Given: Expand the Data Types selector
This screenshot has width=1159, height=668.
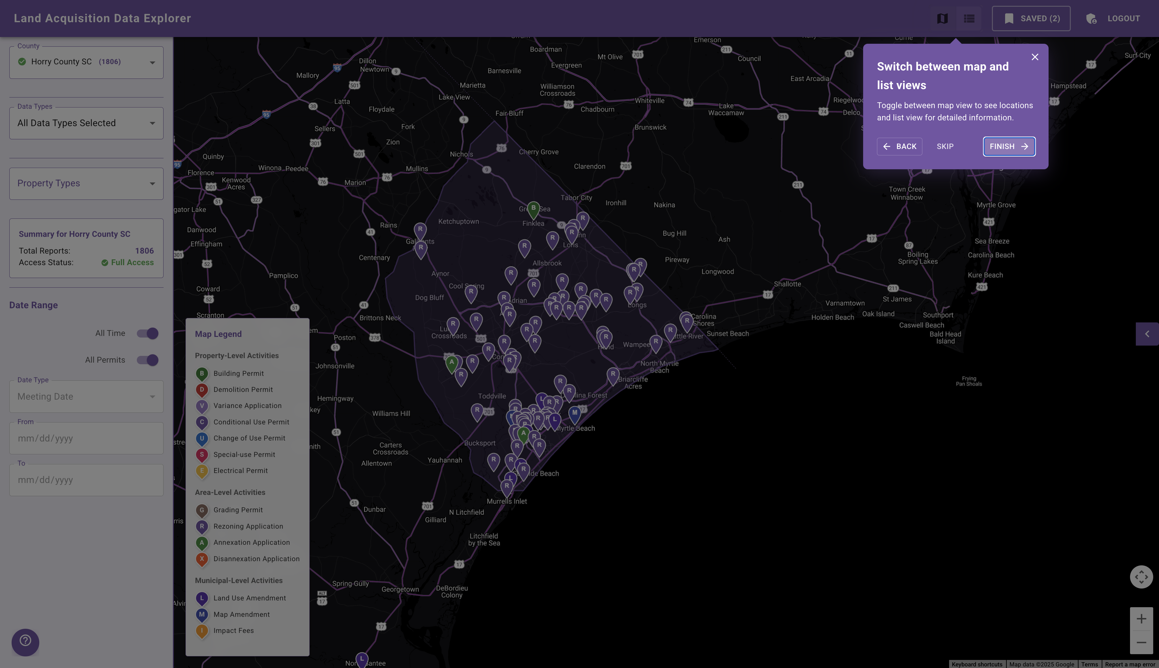Looking at the screenshot, I should pyautogui.click(x=86, y=123).
